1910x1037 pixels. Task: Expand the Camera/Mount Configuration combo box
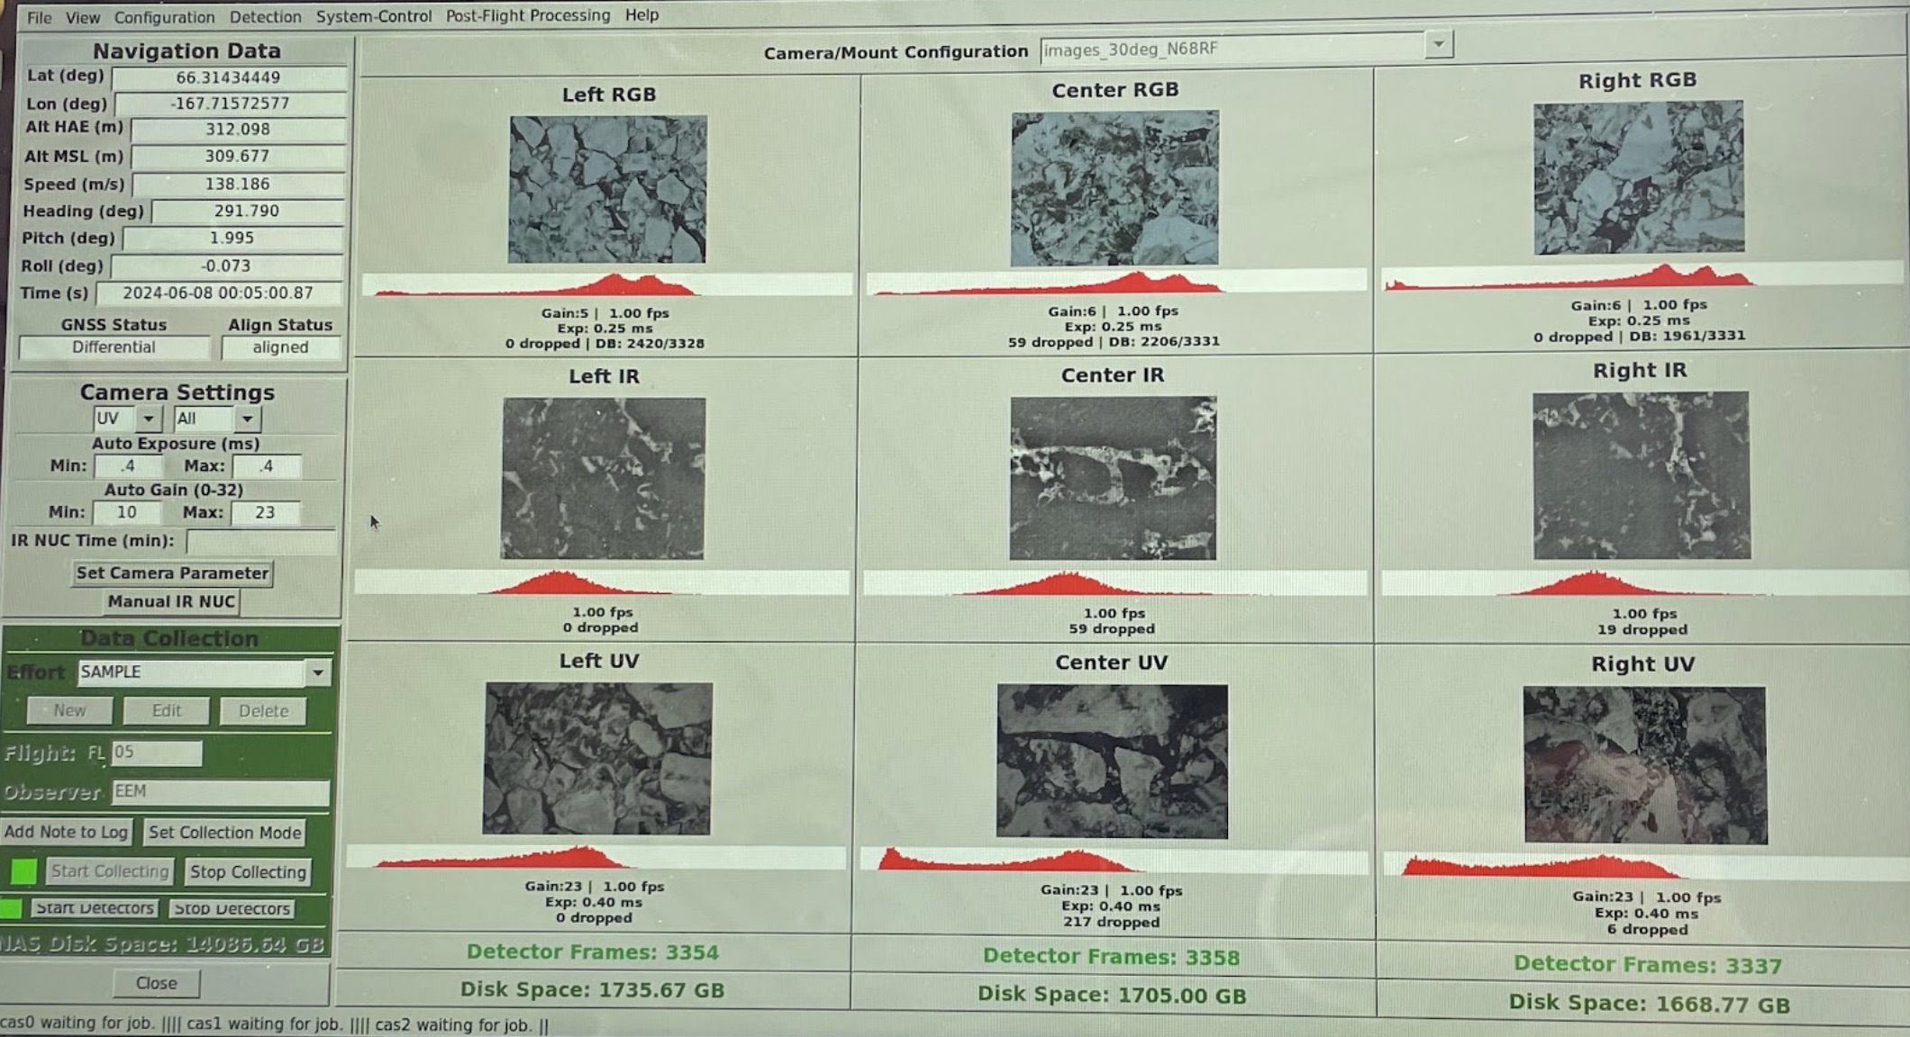click(x=1438, y=44)
